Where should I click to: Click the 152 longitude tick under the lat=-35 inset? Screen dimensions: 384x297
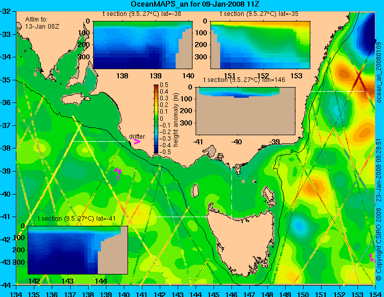pyautogui.click(x=263, y=76)
